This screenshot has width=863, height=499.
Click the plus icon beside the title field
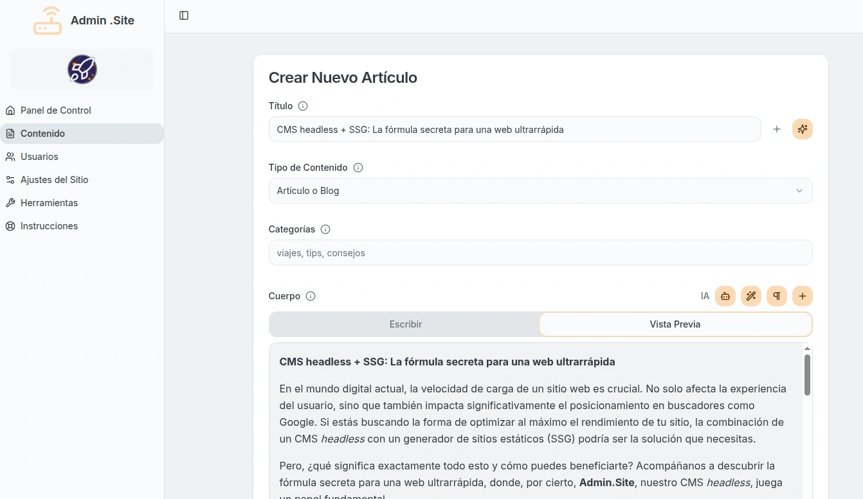[x=777, y=129]
